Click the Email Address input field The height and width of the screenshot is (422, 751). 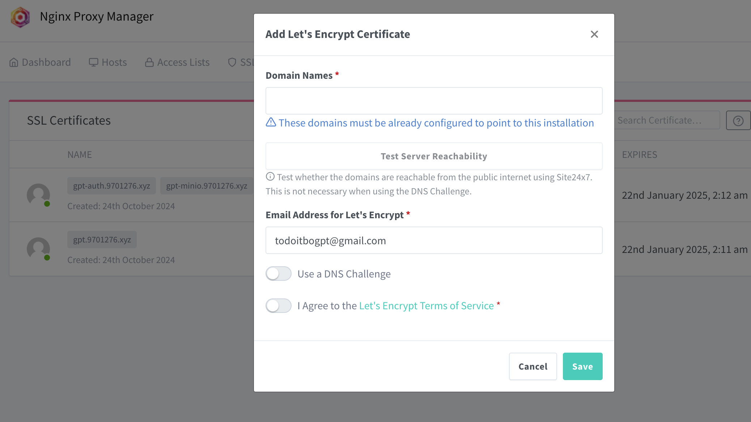tap(434, 240)
